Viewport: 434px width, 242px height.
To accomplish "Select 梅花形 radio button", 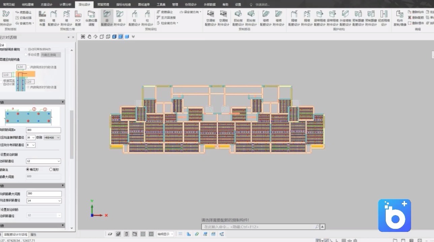I will [28, 169].
